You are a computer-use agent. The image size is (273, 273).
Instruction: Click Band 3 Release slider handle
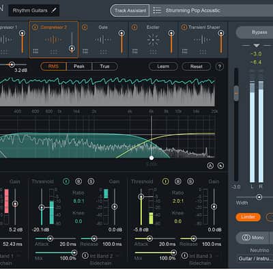pyautogui.click(x=194, y=238)
